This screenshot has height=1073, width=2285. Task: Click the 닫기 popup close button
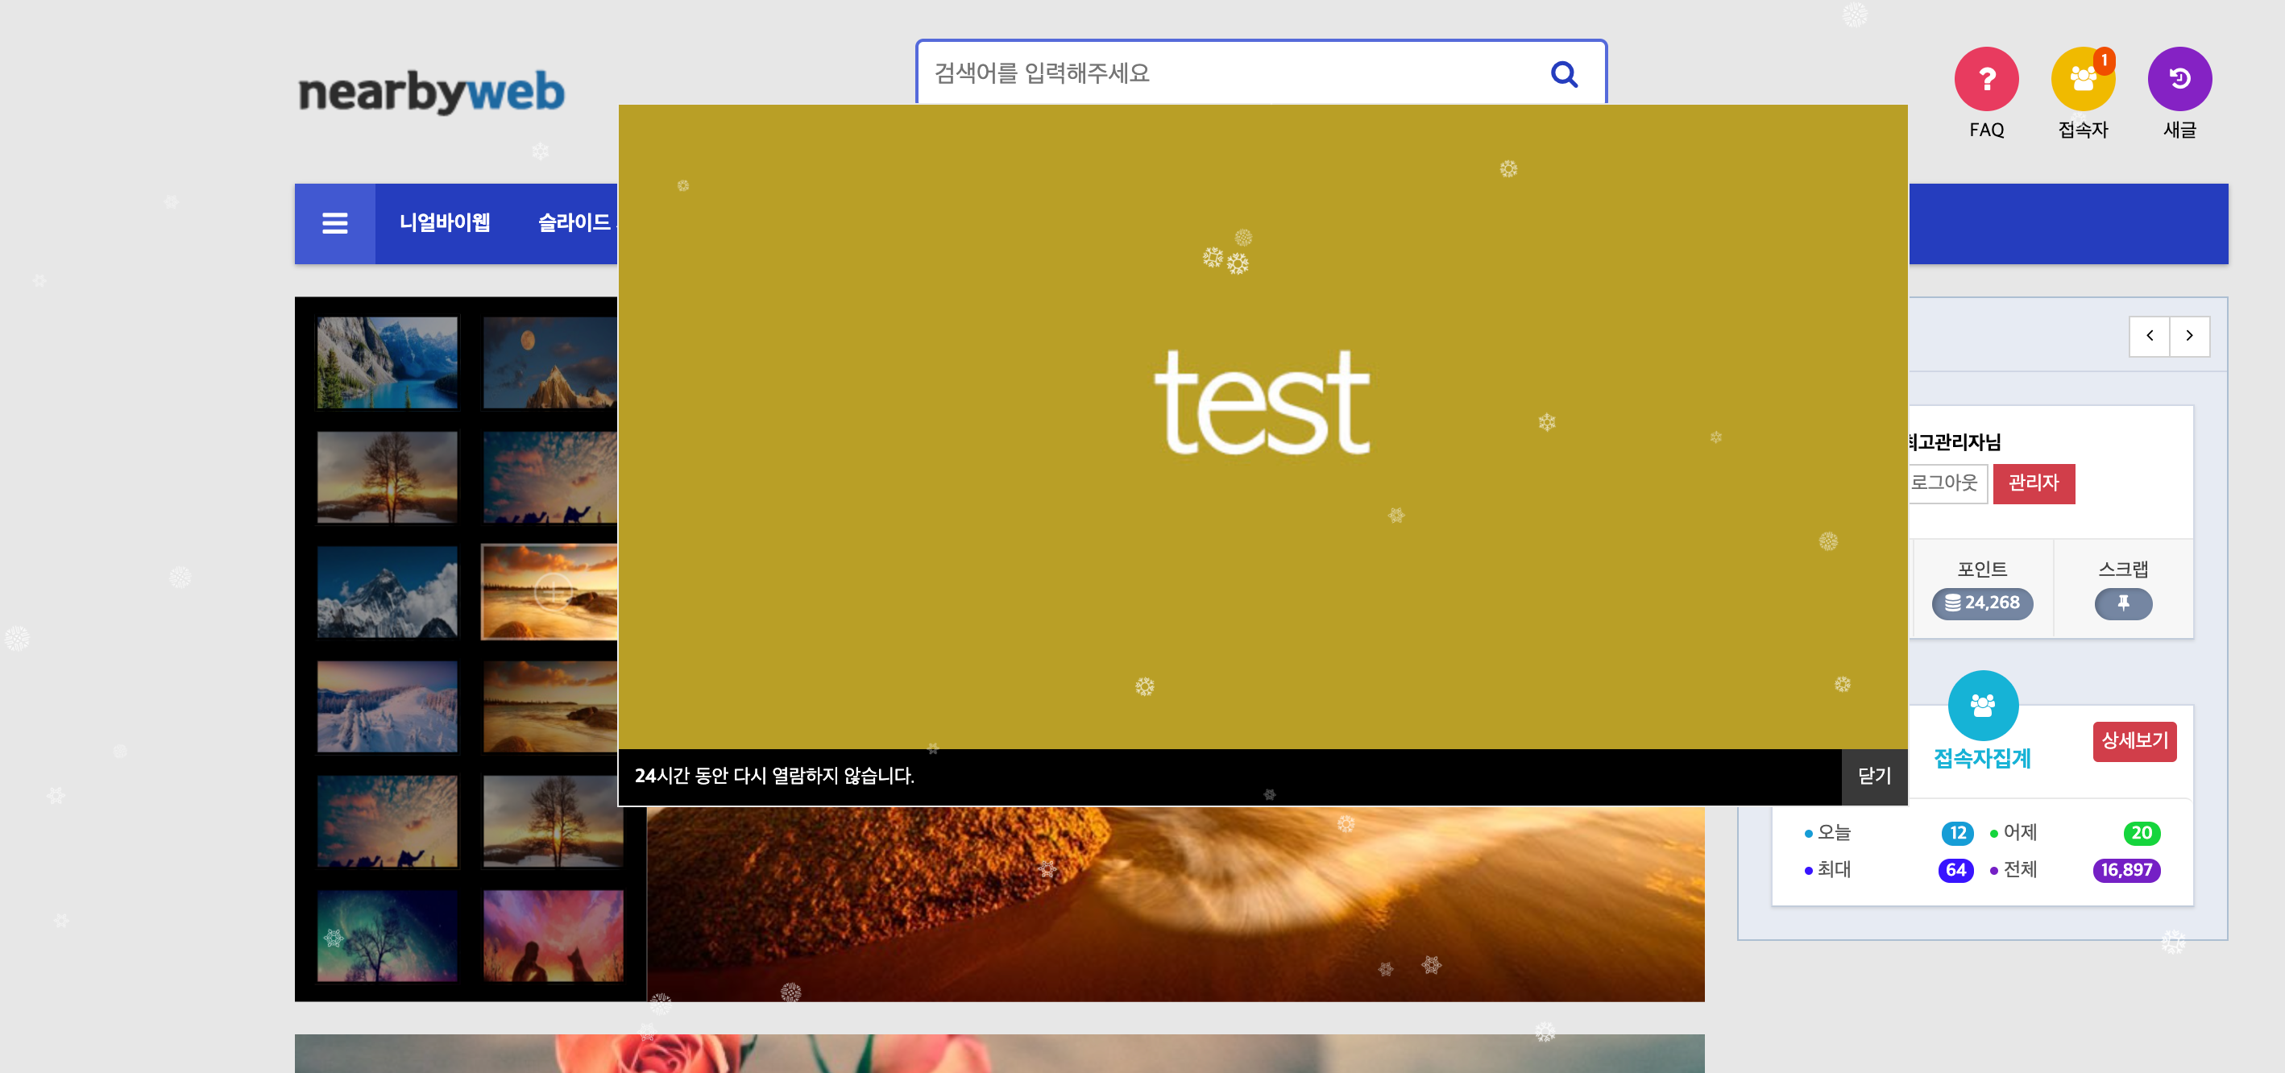1873,776
